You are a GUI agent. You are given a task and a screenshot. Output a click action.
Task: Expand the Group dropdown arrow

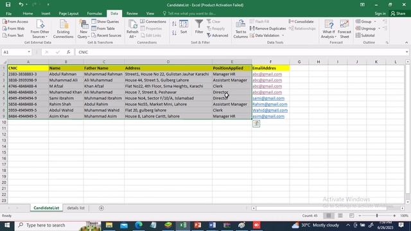(375, 21)
